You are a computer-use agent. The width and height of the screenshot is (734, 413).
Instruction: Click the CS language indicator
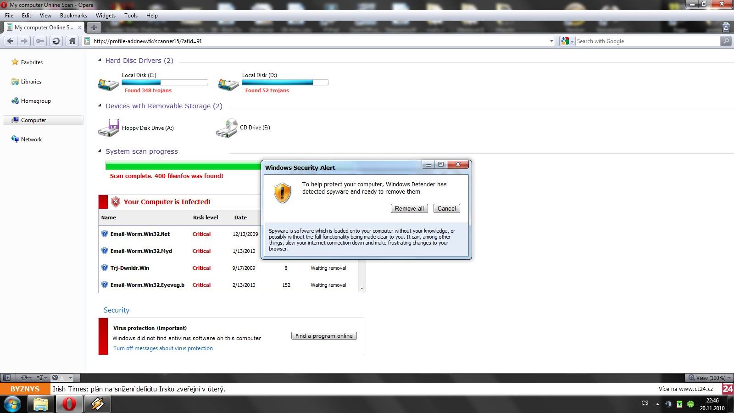pos(645,403)
